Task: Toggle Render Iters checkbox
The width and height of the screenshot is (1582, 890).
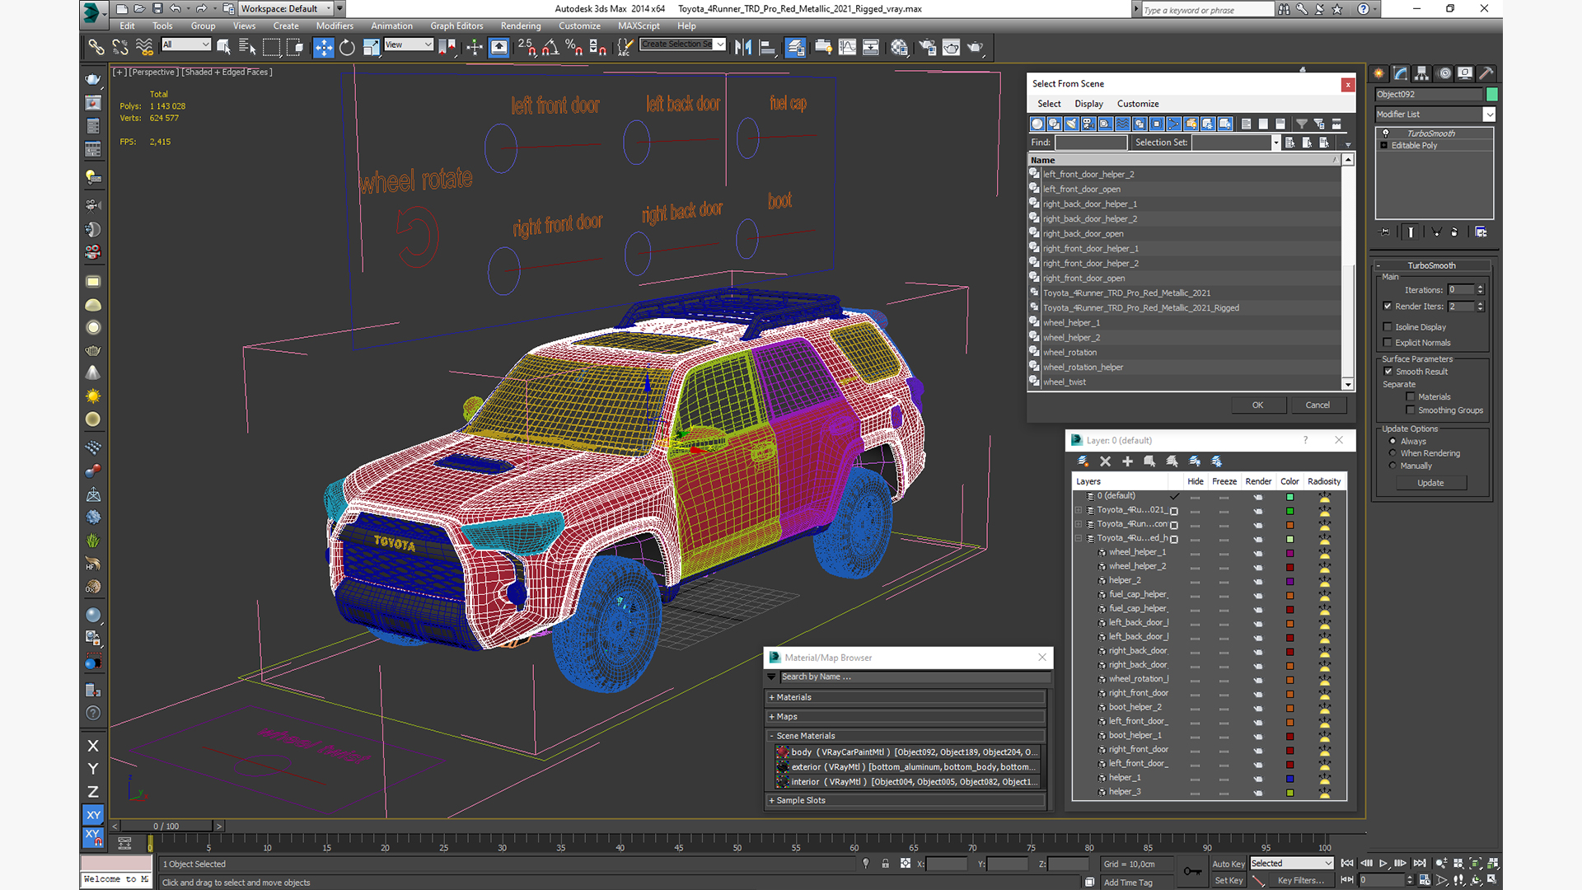Action: tap(1388, 307)
